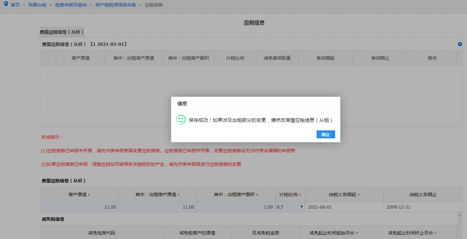Collapse the 房屋应税信息 panel with blue arrow icon
This screenshot has width=467, height=239.
coord(460,44)
